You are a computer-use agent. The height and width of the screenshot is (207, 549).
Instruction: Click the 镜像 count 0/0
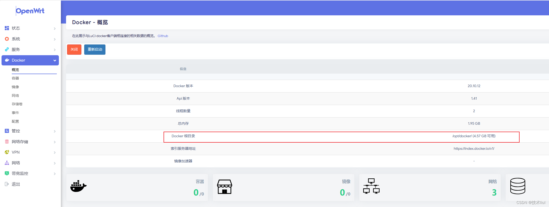click(x=345, y=192)
